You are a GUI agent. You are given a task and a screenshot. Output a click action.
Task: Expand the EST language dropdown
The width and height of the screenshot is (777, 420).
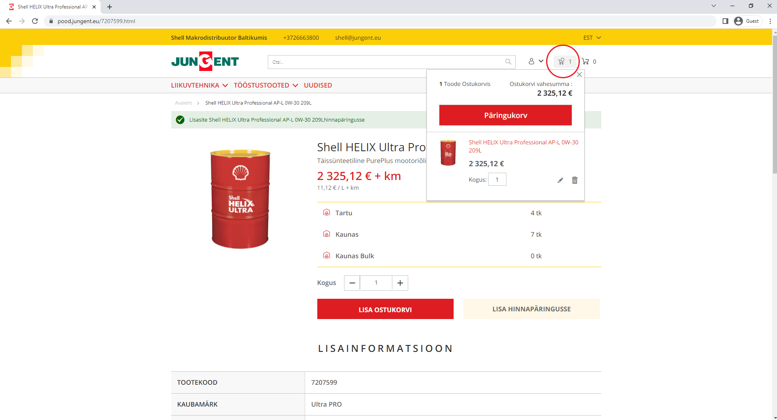[592, 38]
